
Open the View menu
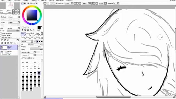coord(51,1)
